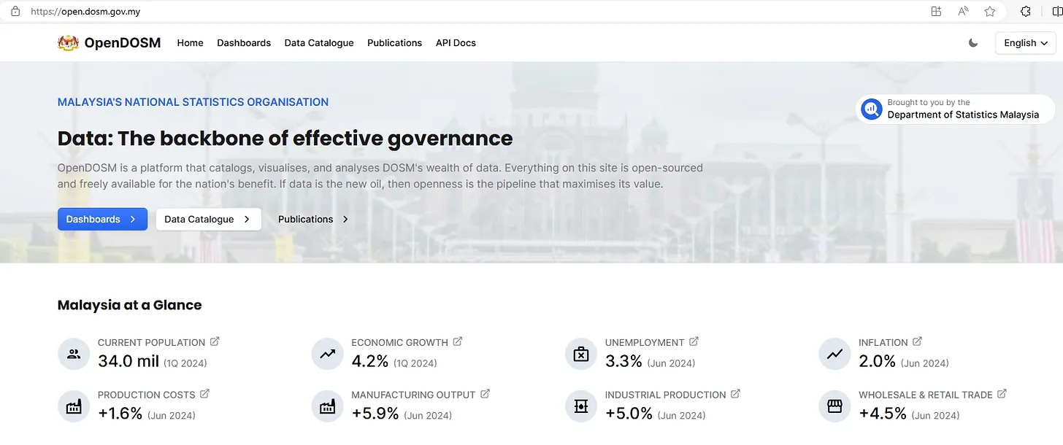
Task: Click the browser app-available icon
Action: pos(936,11)
